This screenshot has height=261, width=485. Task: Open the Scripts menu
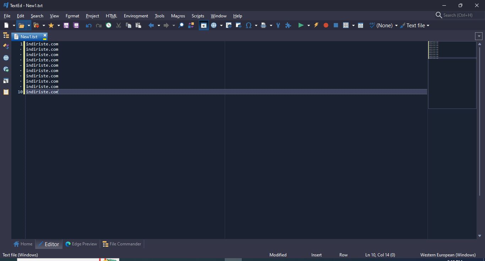tap(198, 16)
